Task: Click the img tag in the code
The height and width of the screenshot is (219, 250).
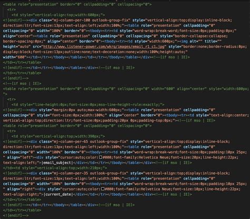Action: click(184, 42)
